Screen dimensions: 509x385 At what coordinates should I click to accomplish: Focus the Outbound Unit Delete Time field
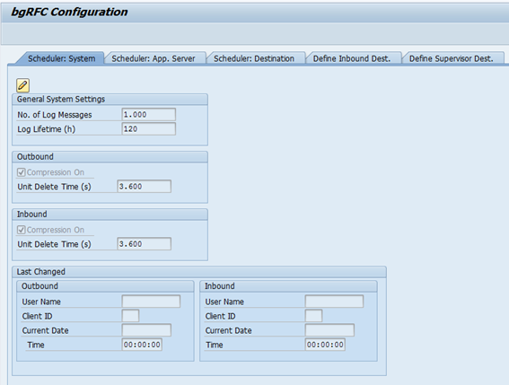145,187
